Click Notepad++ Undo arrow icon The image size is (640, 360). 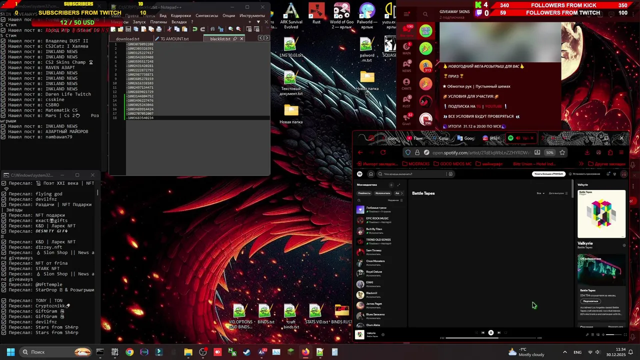click(194, 29)
